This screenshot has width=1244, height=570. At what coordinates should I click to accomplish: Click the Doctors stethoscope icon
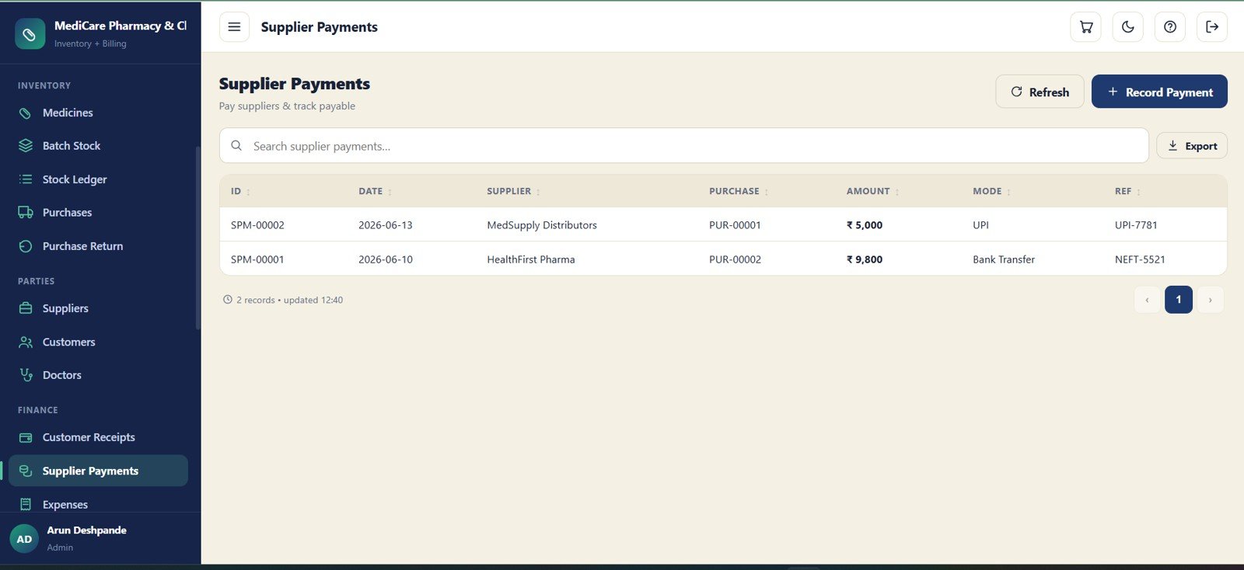click(x=26, y=375)
